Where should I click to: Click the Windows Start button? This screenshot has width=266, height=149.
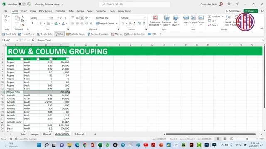[x=39, y=145]
